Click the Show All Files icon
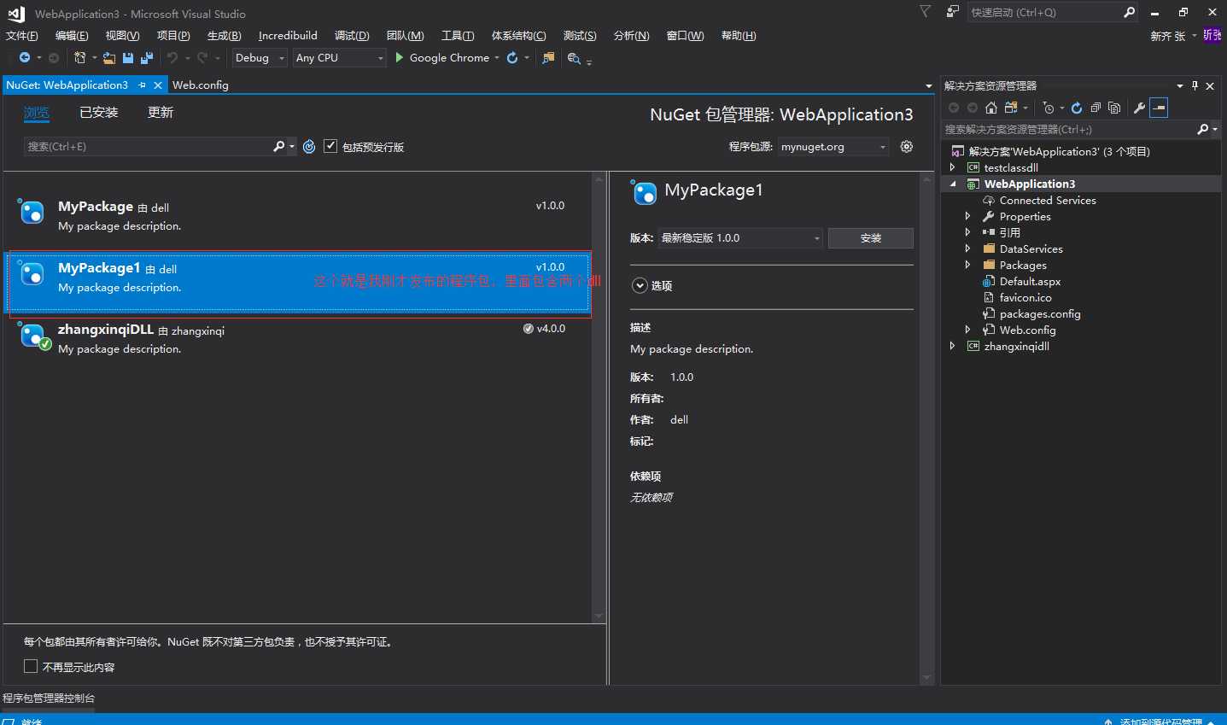The height and width of the screenshot is (725, 1227). tap(1114, 108)
